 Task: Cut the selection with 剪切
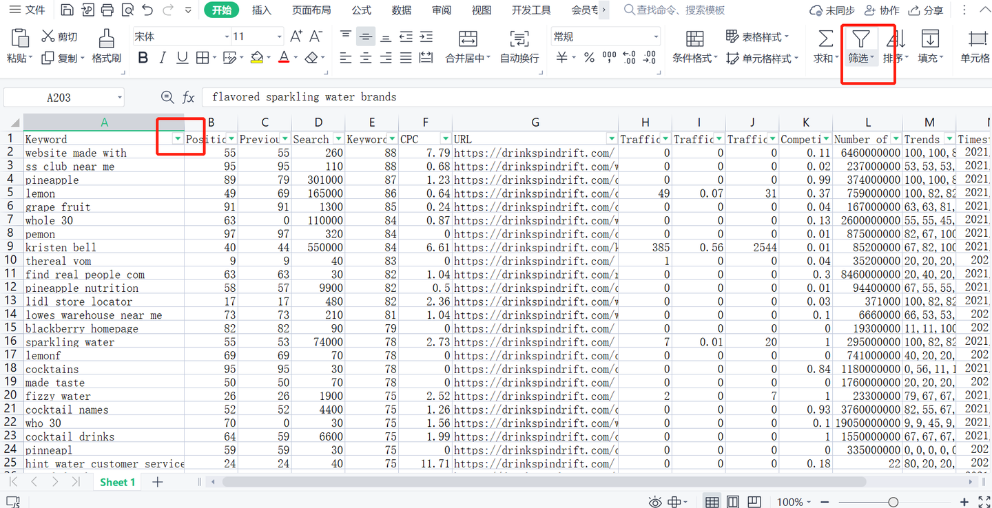(59, 36)
